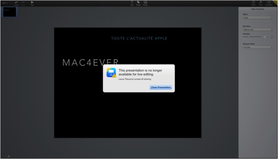Open the Advance Slide dropdown set to On Click
278x159 pixels.
tap(258, 47)
